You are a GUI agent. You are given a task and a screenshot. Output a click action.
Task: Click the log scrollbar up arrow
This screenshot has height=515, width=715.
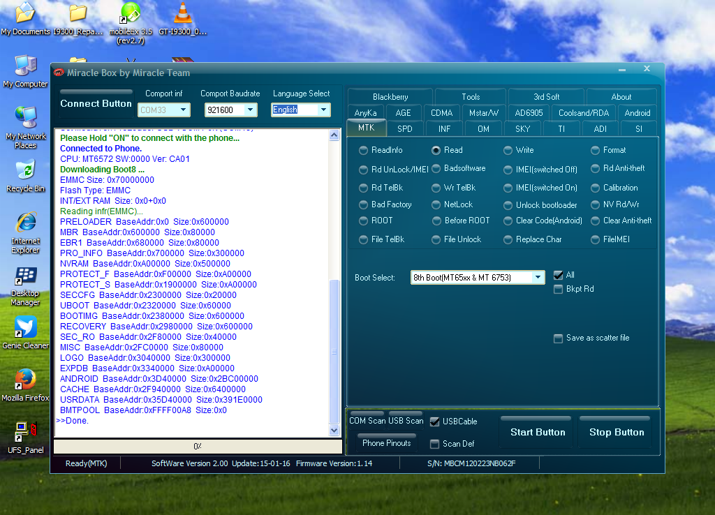coord(334,135)
